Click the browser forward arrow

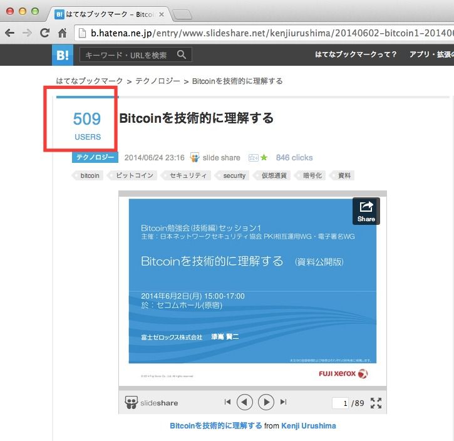tap(27, 33)
